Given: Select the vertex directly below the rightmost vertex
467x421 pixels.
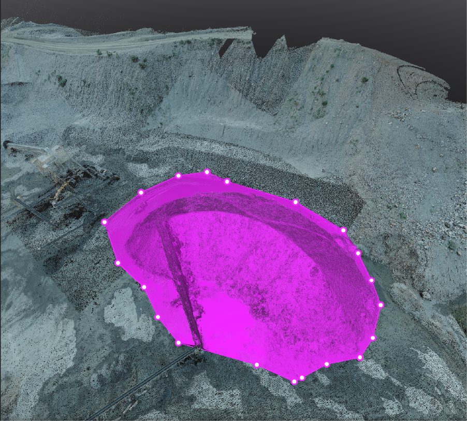Looking at the screenshot, I should click(x=373, y=338).
